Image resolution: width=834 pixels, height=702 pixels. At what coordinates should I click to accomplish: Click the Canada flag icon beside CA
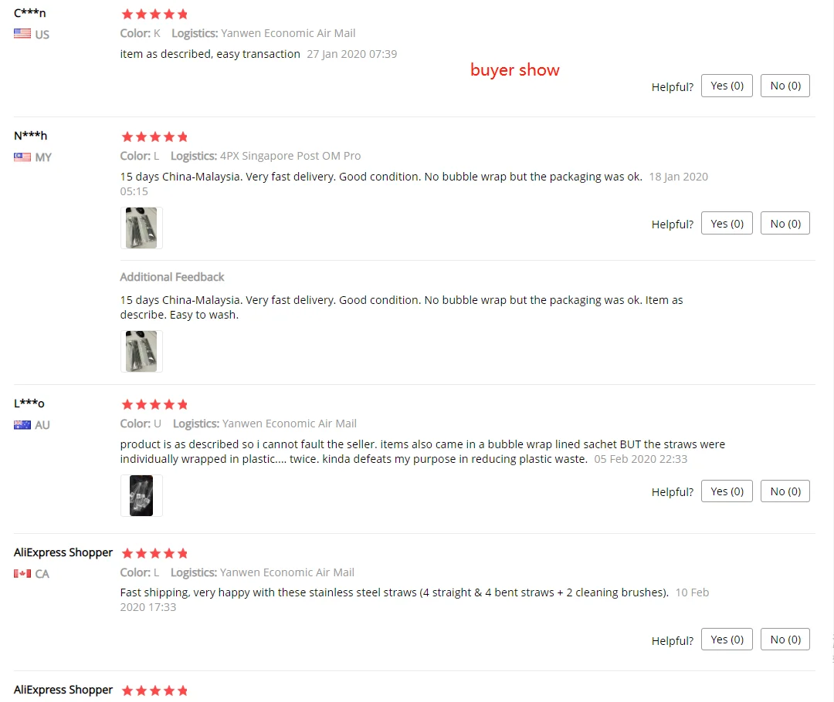22,573
